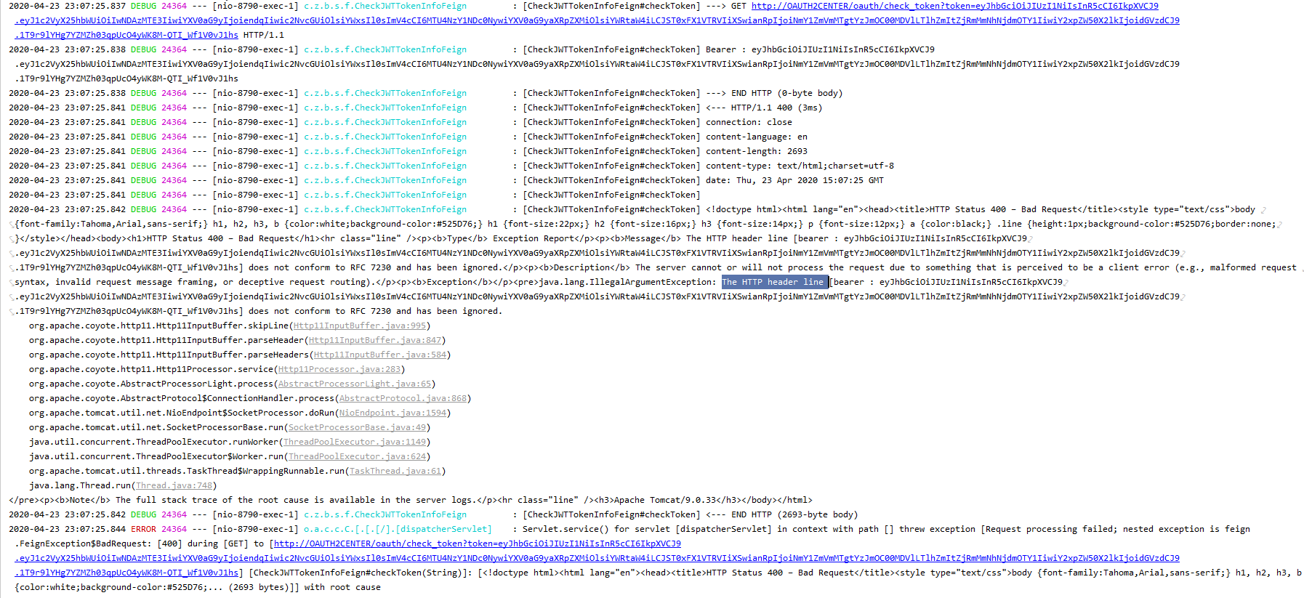The image size is (1304, 598).
Task: Click 'Bearer : eyJhbGci' header log text
Action: (x=820, y=49)
